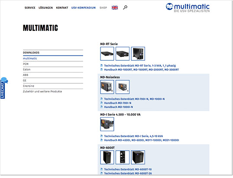View the MD-I Serie product thumbnail
Screen dimensions: 233x178
point(107,124)
